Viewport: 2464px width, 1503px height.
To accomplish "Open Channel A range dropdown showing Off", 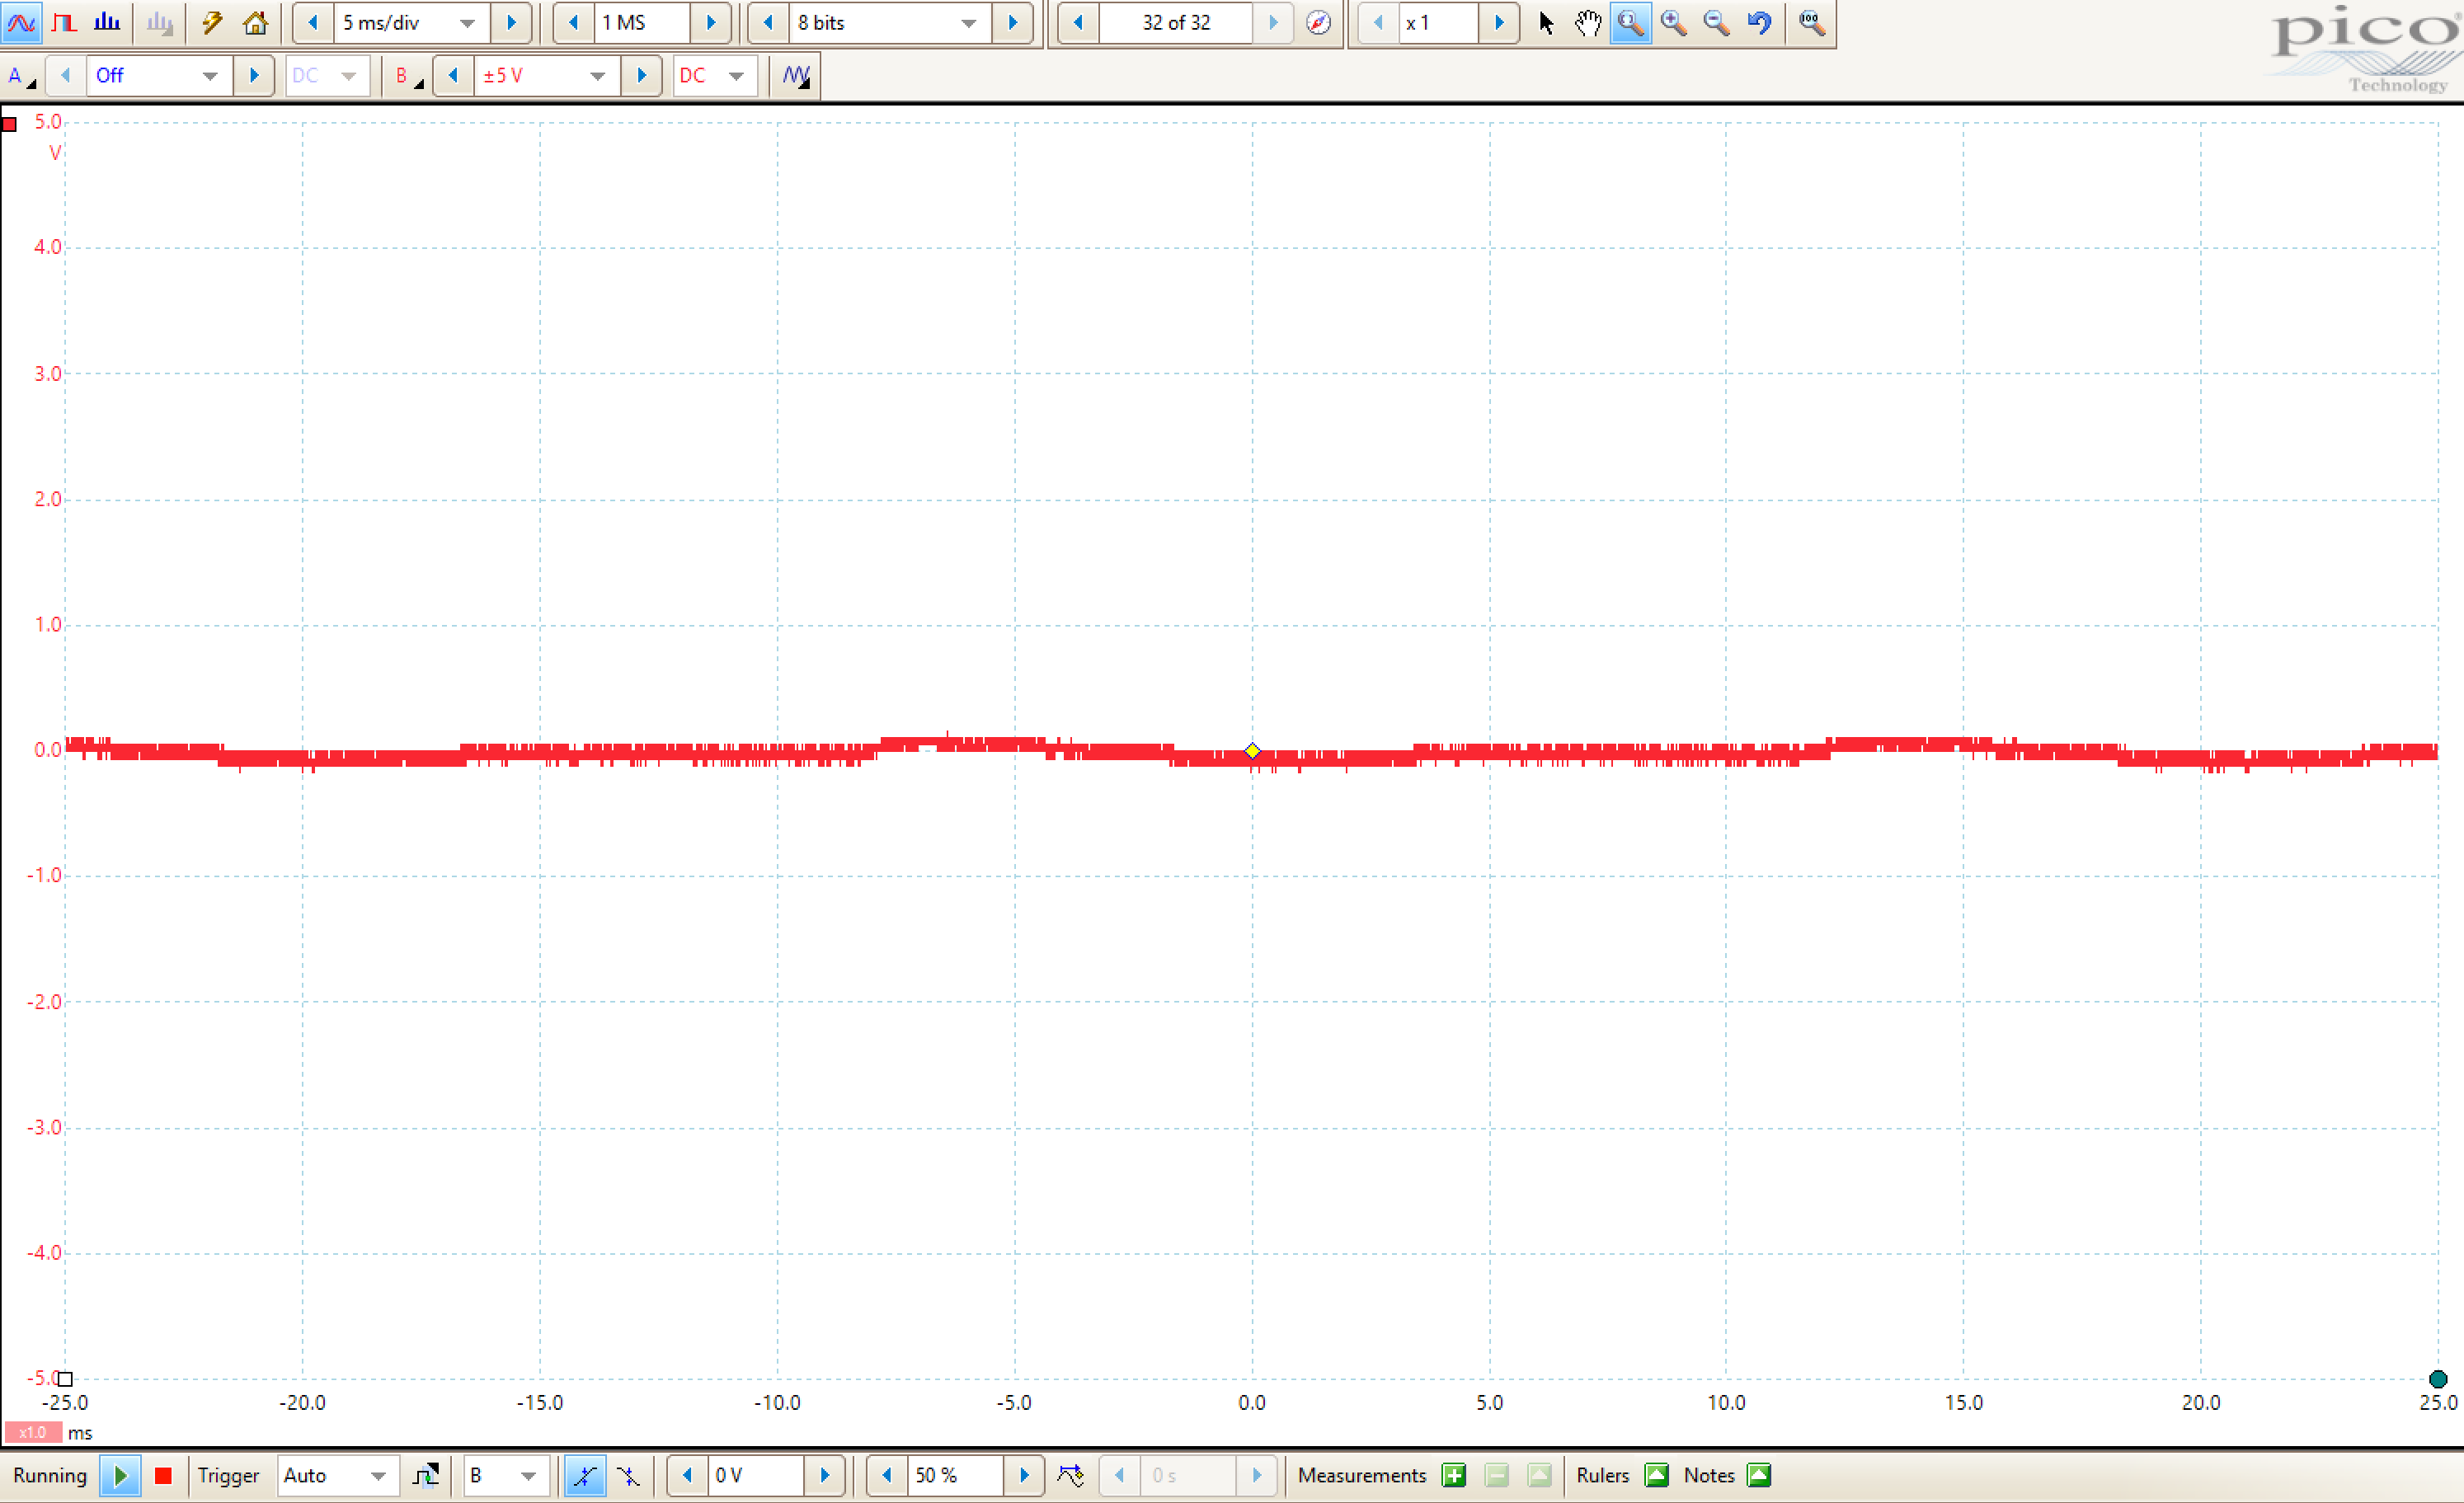I will (210, 75).
